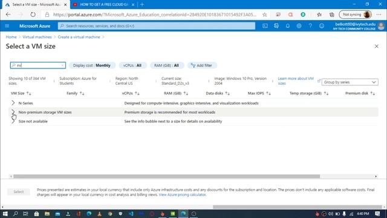The width and height of the screenshot is (387, 218).
Task: Expand the Size not available group
Action: tap(13, 121)
